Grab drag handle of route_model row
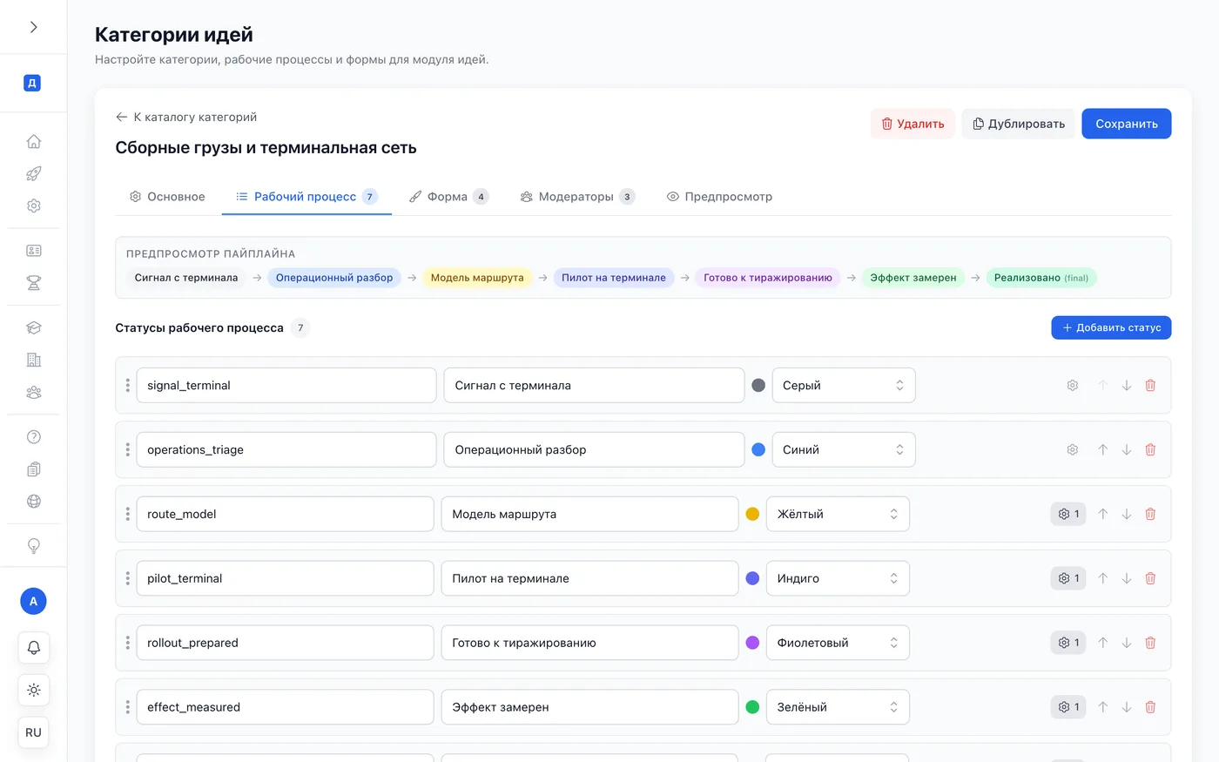This screenshot has height=762, width=1219. (127, 514)
